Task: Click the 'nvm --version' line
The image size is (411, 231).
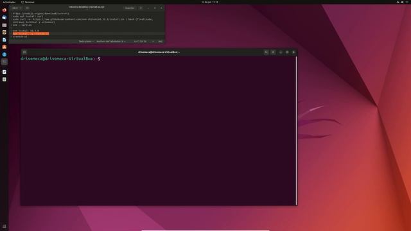Action: pyautogui.click(x=22, y=25)
